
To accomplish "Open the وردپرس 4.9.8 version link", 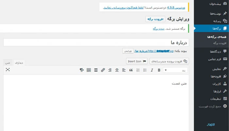I will click(176, 8).
